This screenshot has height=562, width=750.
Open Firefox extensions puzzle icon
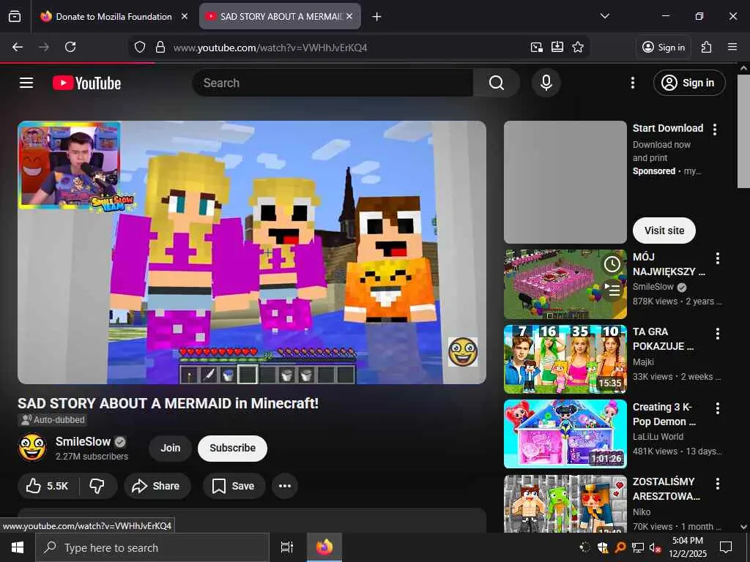point(707,47)
